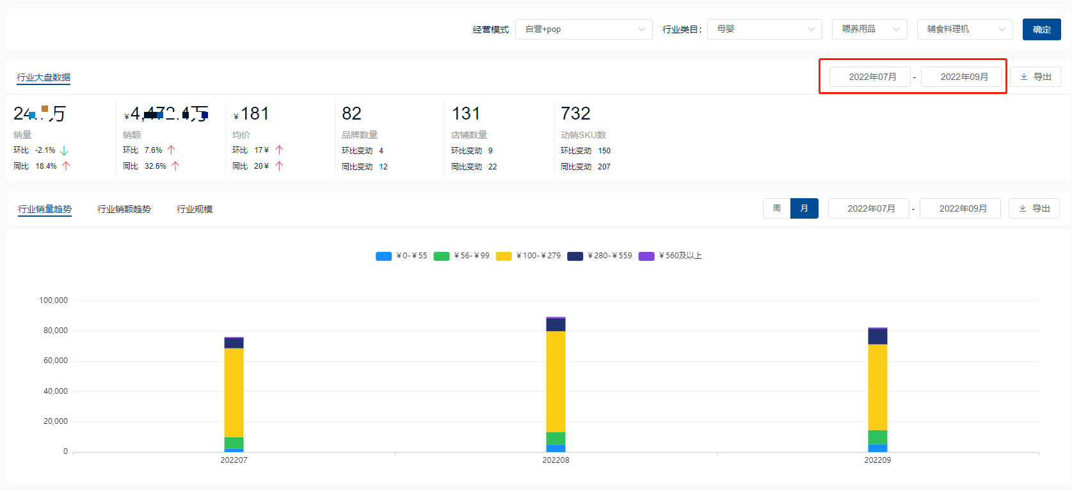Click the 100,000 y-axis label
The height and width of the screenshot is (491, 1072).
click(x=53, y=300)
